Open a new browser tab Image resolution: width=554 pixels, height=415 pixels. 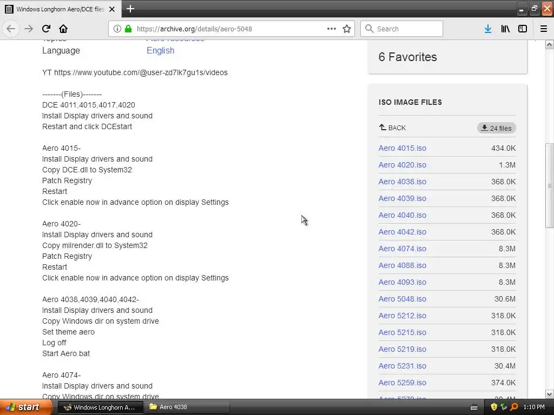[x=130, y=9]
